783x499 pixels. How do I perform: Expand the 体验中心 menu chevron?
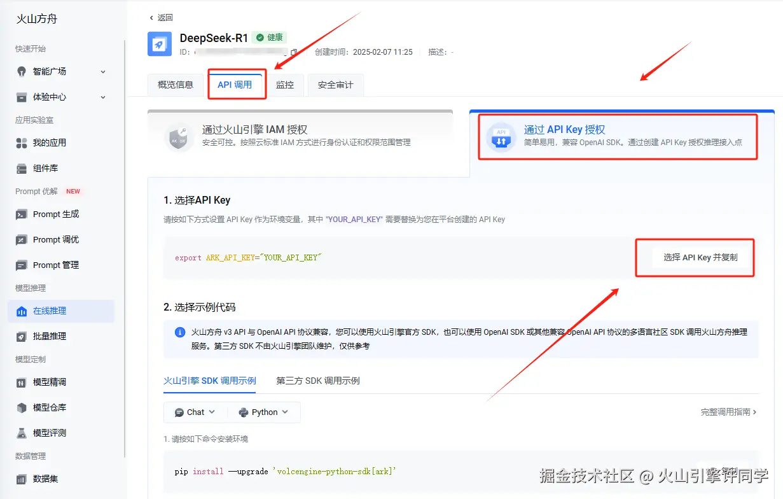tap(103, 97)
